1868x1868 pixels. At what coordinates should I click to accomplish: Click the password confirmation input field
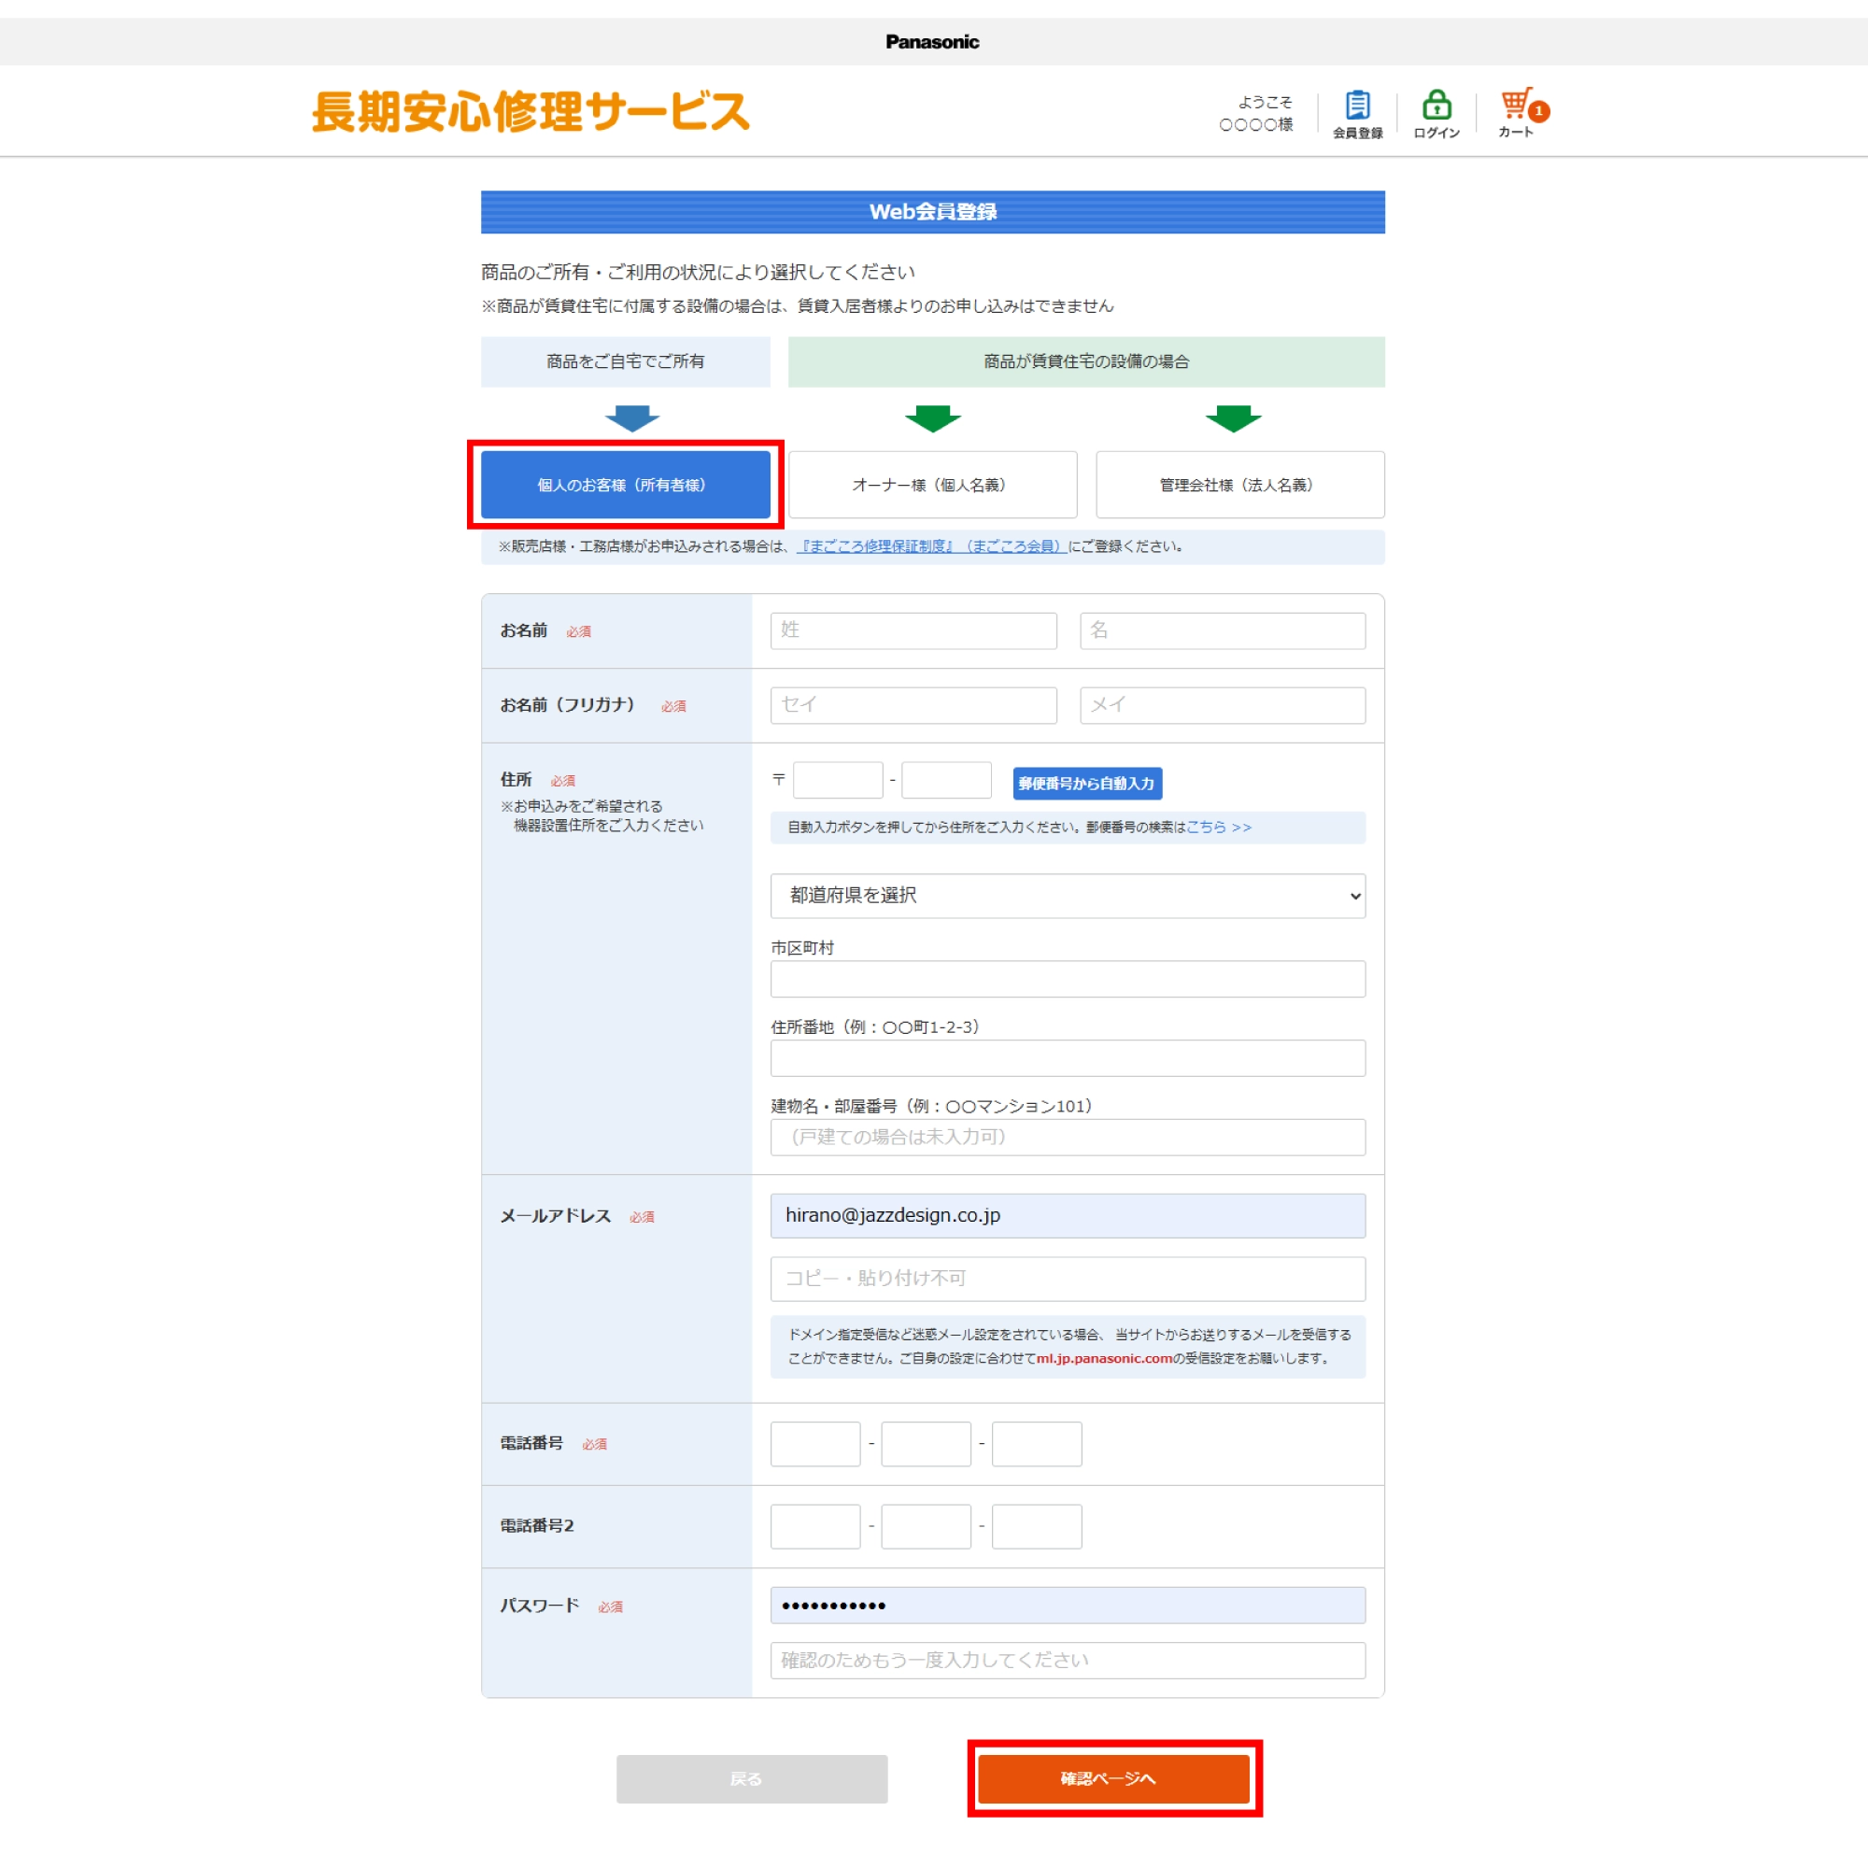[x=1068, y=1660]
